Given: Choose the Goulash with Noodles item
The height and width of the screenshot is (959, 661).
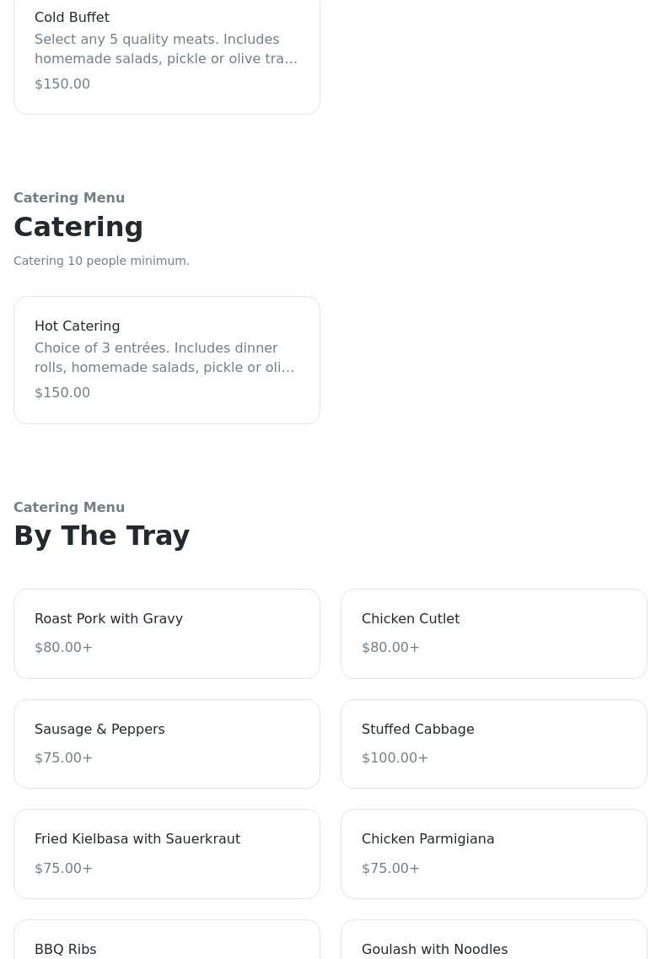Looking at the screenshot, I should pyautogui.click(x=434, y=949).
